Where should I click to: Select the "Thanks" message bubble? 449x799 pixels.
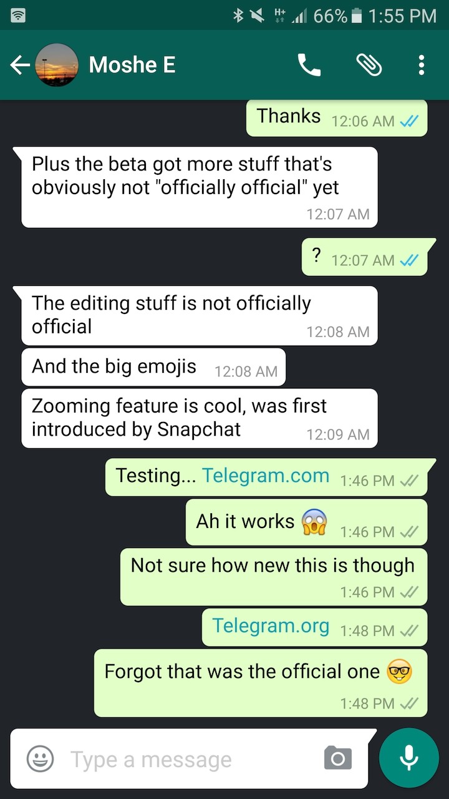pyautogui.click(x=337, y=117)
